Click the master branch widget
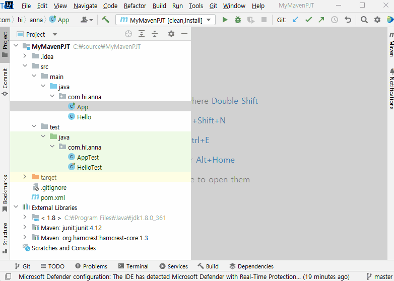 click(379, 276)
